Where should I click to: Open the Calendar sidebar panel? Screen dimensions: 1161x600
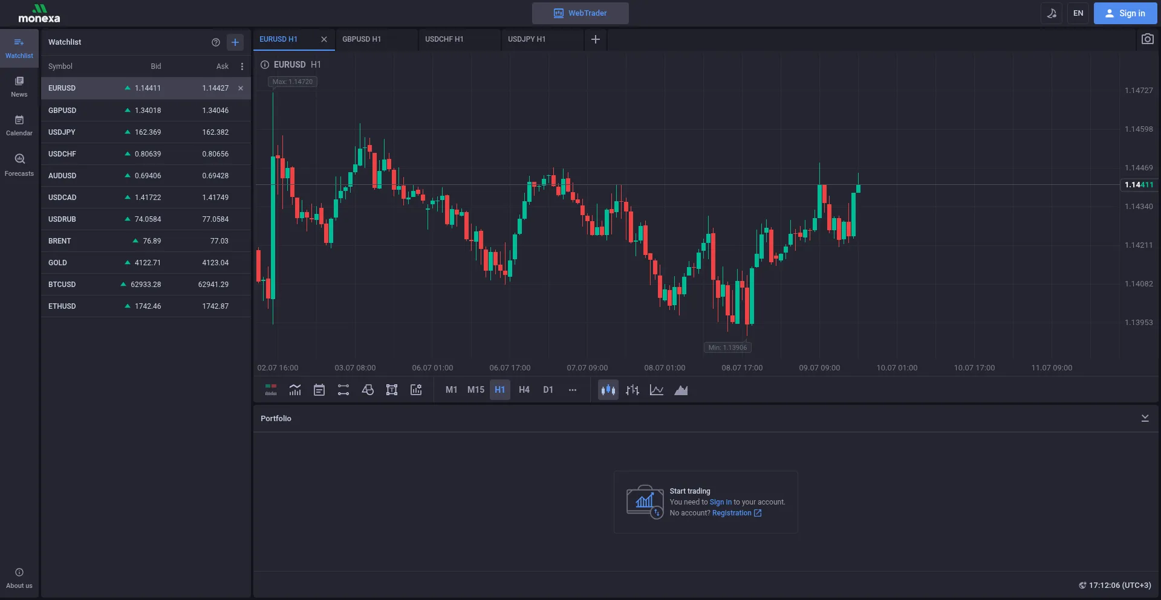pyautogui.click(x=19, y=126)
